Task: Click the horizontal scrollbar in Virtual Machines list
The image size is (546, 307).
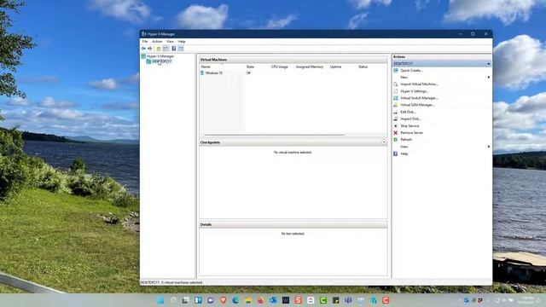Action: pos(275,135)
